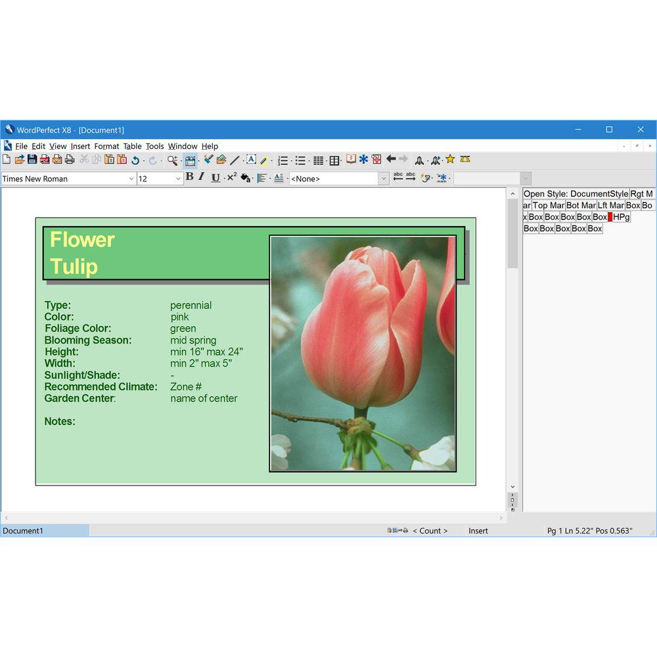Click the Top Mar code in Reveal Codes
Viewport: 657px width, 657px height.
pyautogui.click(x=549, y=206)
